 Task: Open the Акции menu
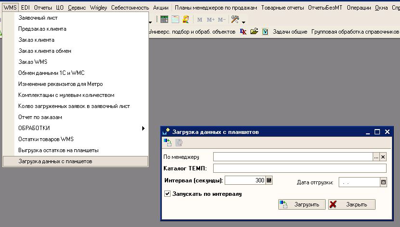(x=160, y=8)
